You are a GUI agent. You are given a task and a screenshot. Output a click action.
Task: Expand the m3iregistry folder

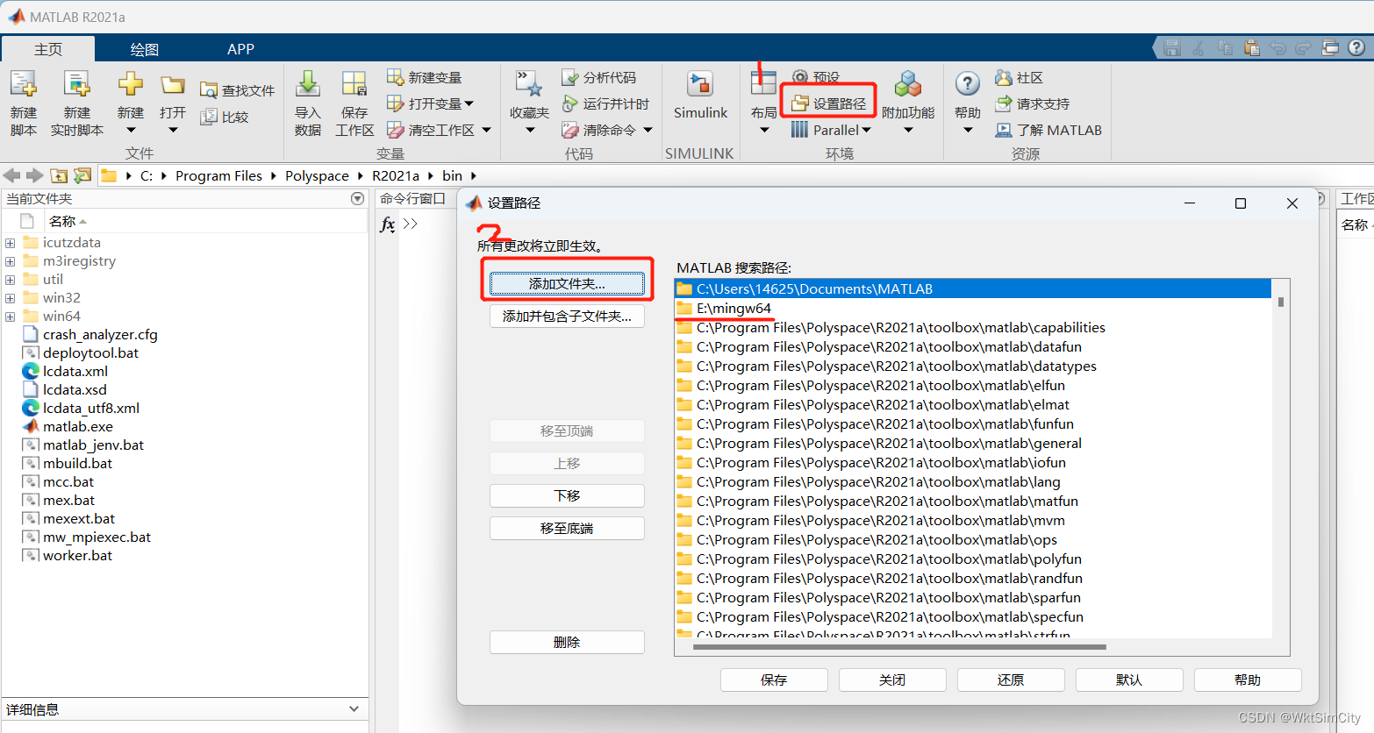(10, 261)
